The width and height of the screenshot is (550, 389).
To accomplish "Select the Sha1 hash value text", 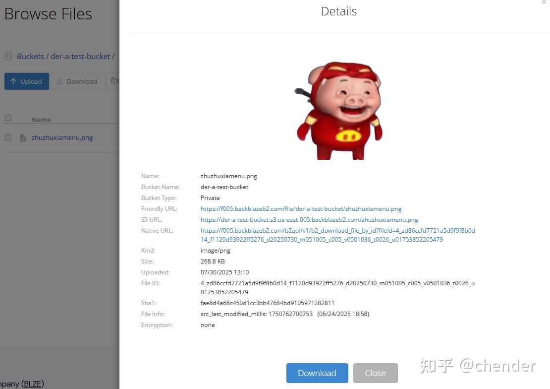I will tap(267, 303).
